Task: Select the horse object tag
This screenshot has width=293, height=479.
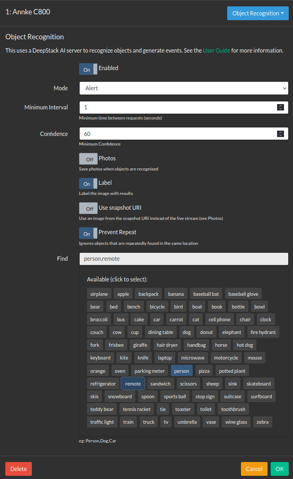Action: (221, 345)
